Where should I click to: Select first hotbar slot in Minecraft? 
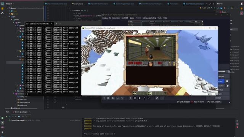pyautogui.click(x=135, y=93)
